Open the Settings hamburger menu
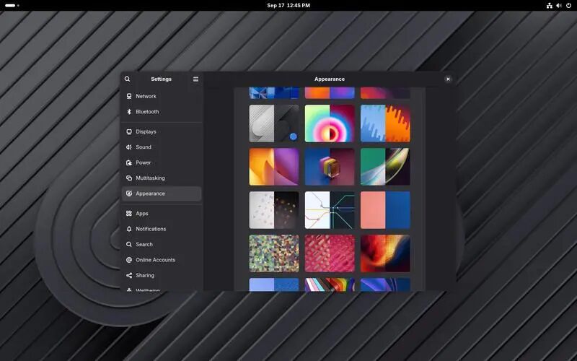The image size is (577, 361). tap(195, 79)
